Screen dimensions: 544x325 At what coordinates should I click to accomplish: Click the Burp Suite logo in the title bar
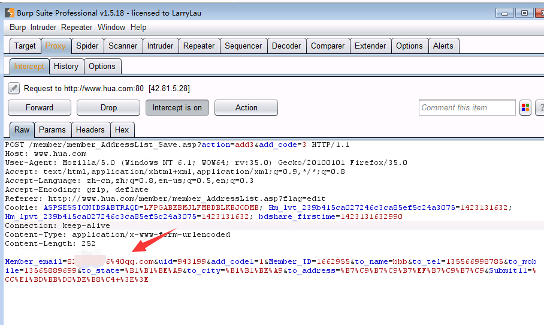pyautogui.click(x=10, y=13)
